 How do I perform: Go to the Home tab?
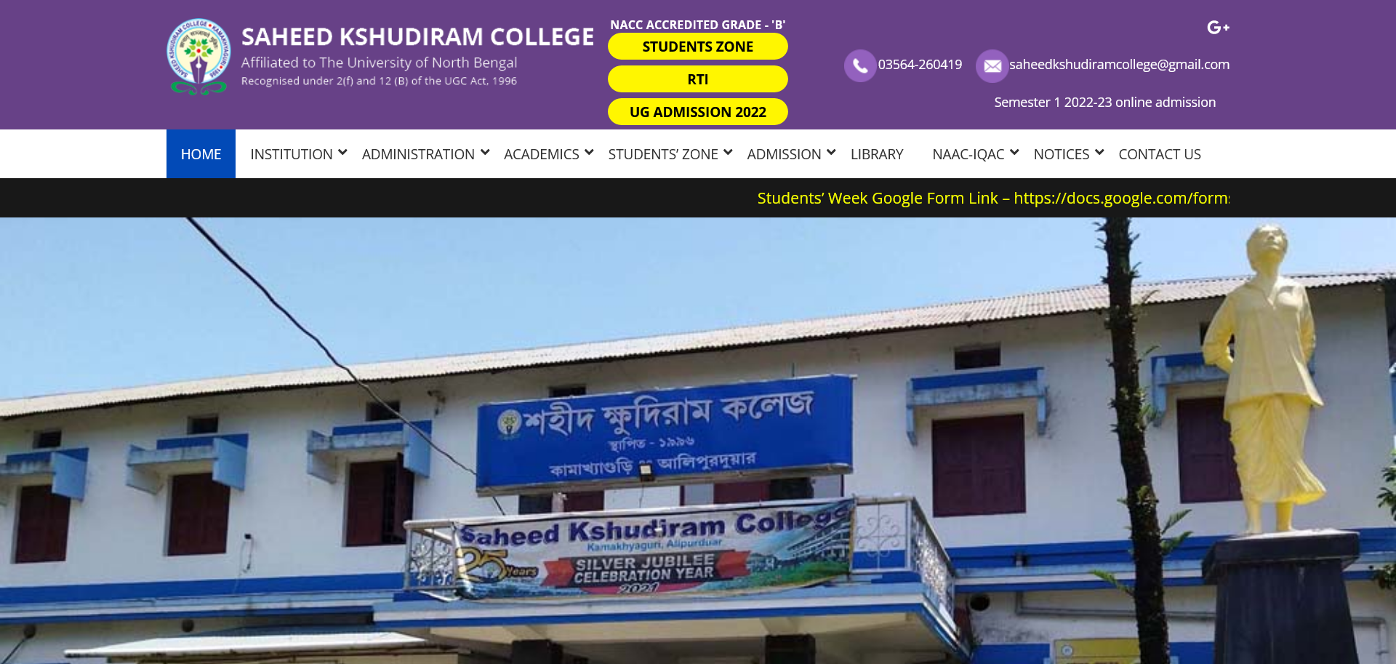(201, 154)
